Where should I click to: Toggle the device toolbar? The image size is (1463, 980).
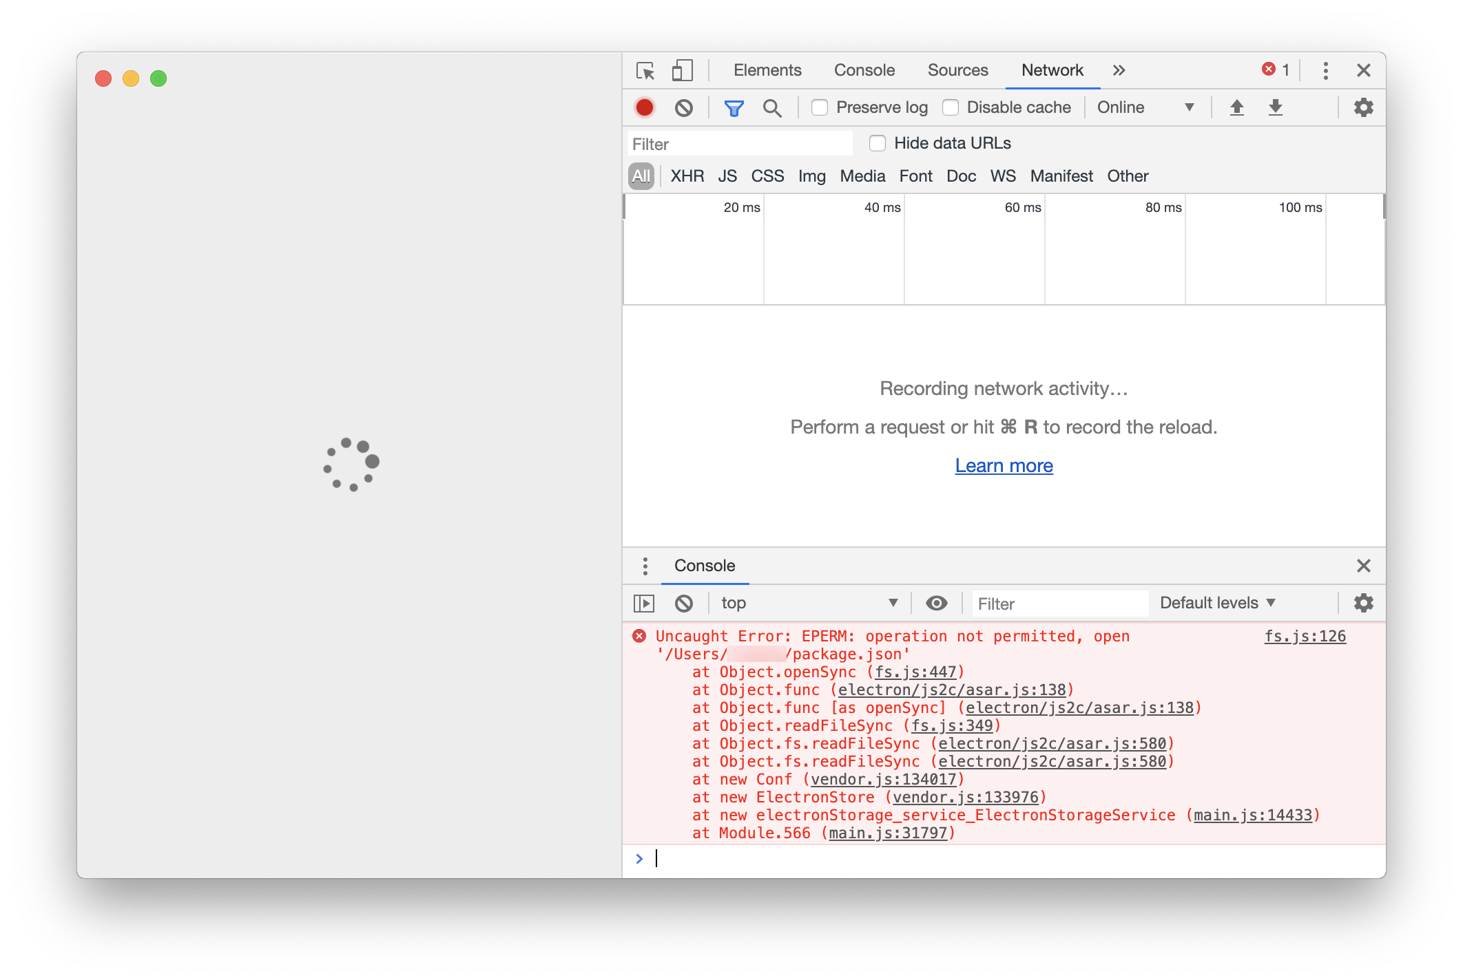pyautogui.click(x=683, y=70)
